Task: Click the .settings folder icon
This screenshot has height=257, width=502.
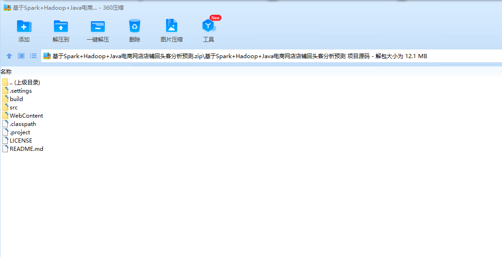Action: pos(5,90)
